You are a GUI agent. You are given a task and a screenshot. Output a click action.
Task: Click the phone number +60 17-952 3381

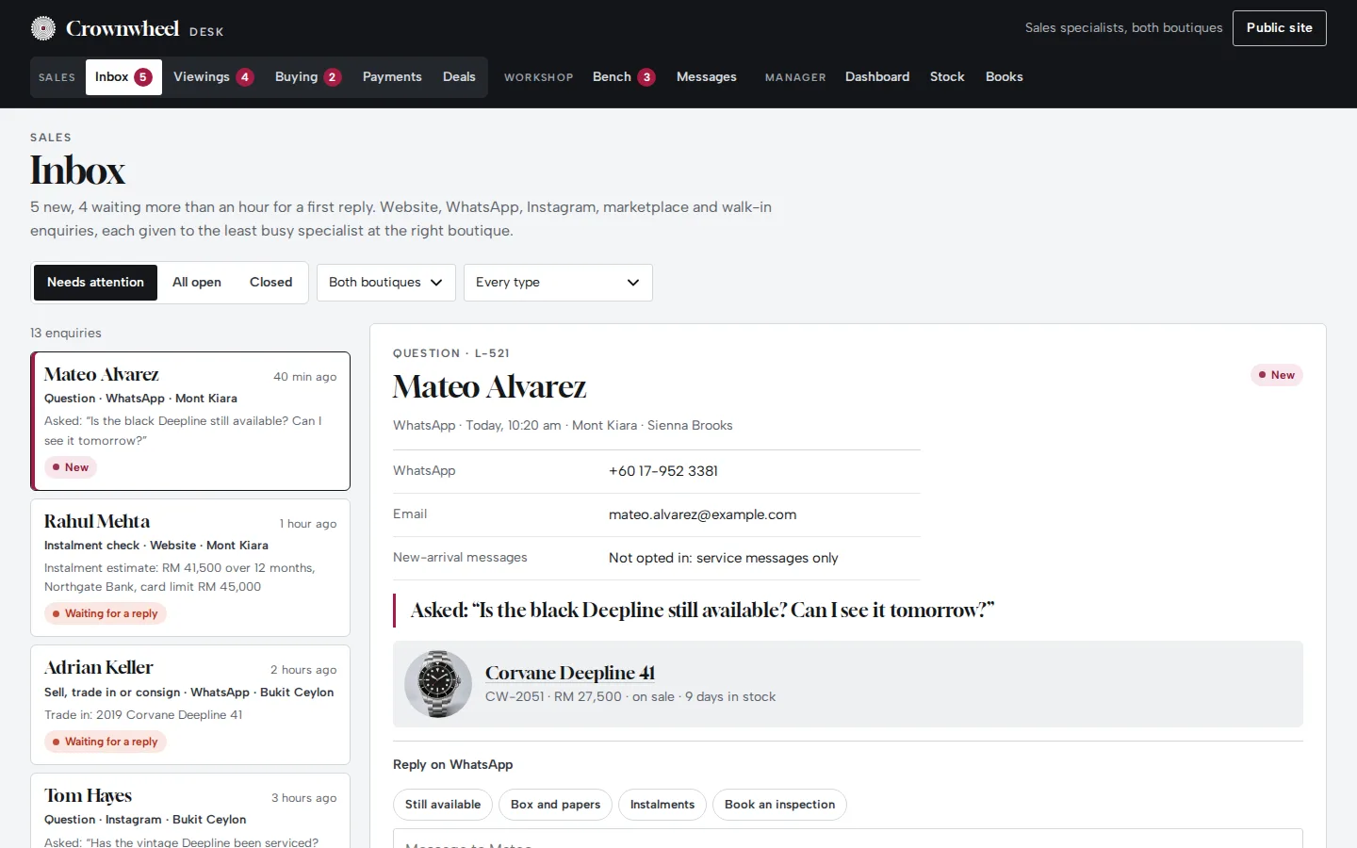(663, 471)
